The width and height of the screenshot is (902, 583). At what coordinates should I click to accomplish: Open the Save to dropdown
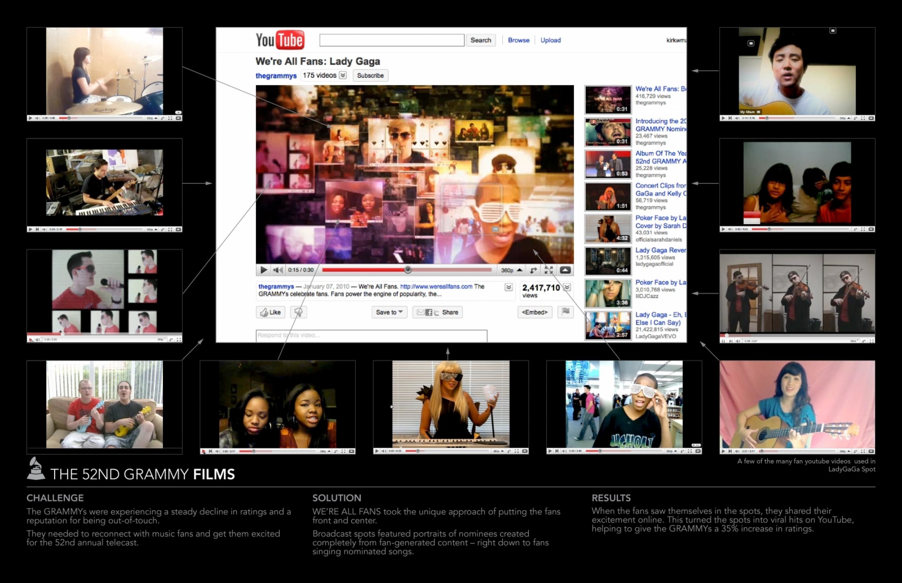(389, 312)
